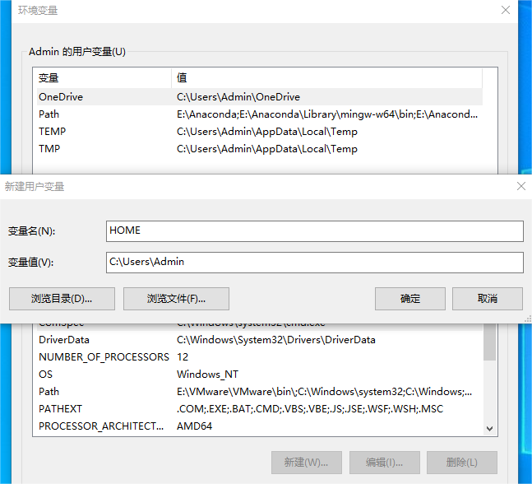Cancel the dialog with 取消 button
The height and width of the screenshot is (484, 532).
point(487,298)
